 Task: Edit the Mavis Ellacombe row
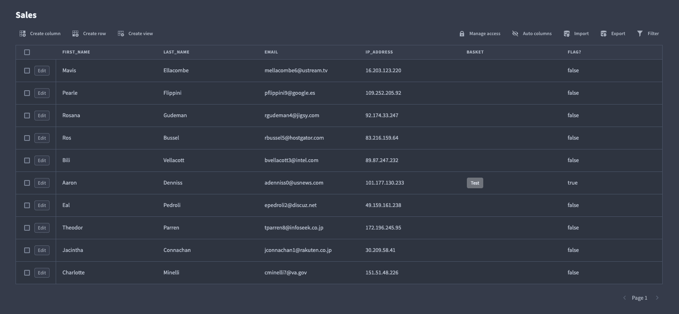pos(42,71)
